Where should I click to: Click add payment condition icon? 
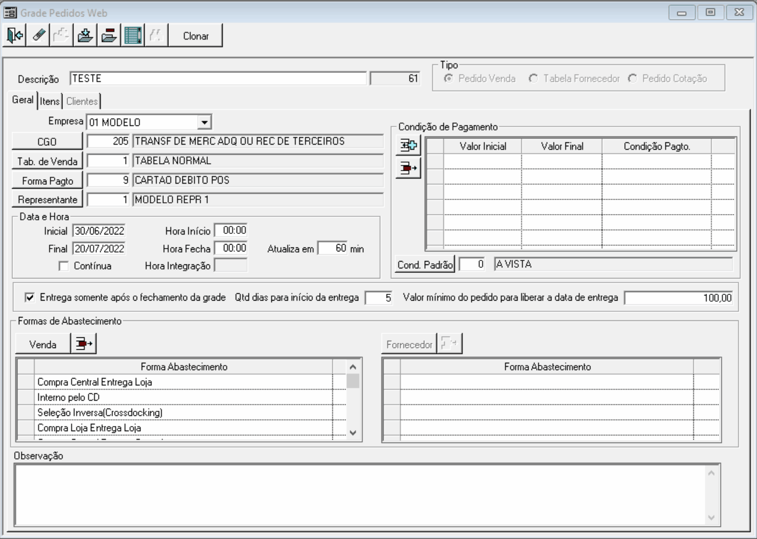point(408,146)
